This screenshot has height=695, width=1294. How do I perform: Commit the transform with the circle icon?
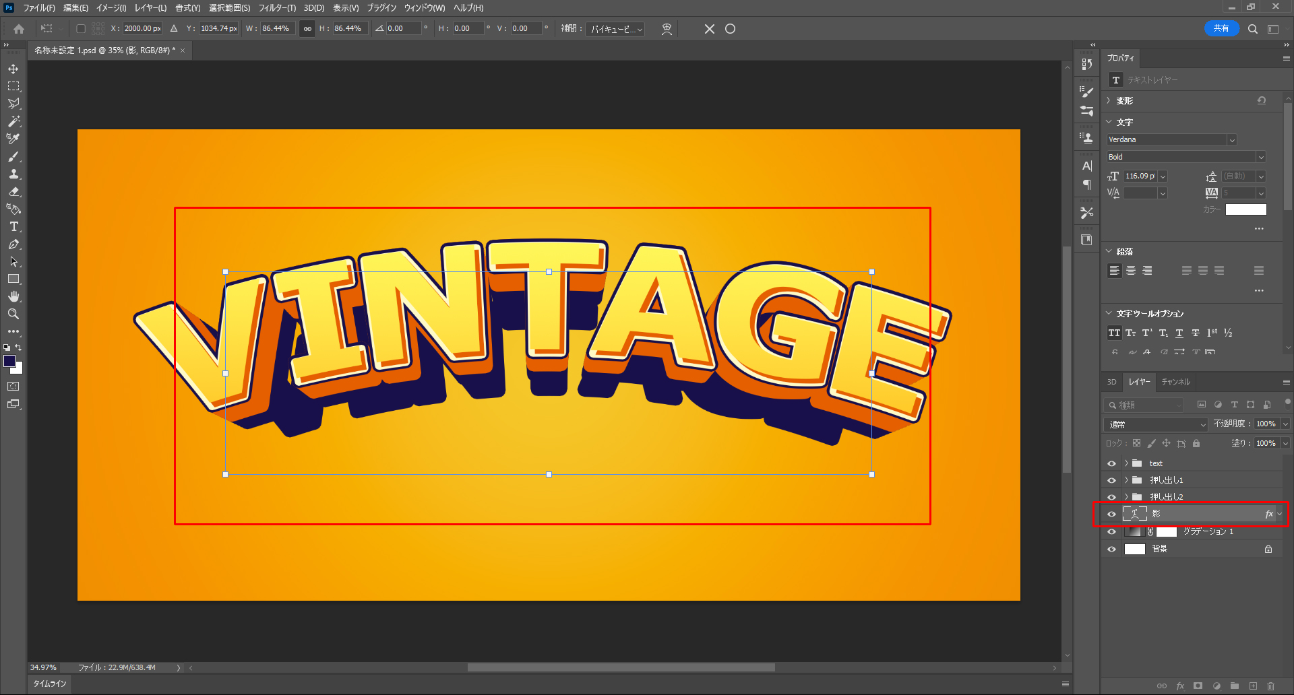coord(730,29)
